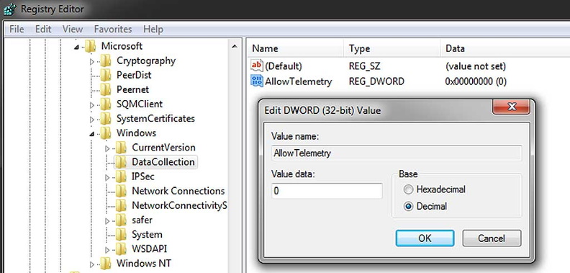This screenshot has height=273, width=570.
Task: Expand the CurrentVersion key
Action: pyautogui.click(x=107, y=148)
